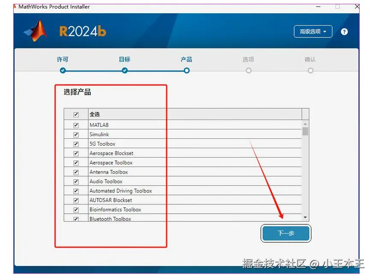Select the 目标 step label
This screenshot has height=278, width=373.
click(124, 60)
